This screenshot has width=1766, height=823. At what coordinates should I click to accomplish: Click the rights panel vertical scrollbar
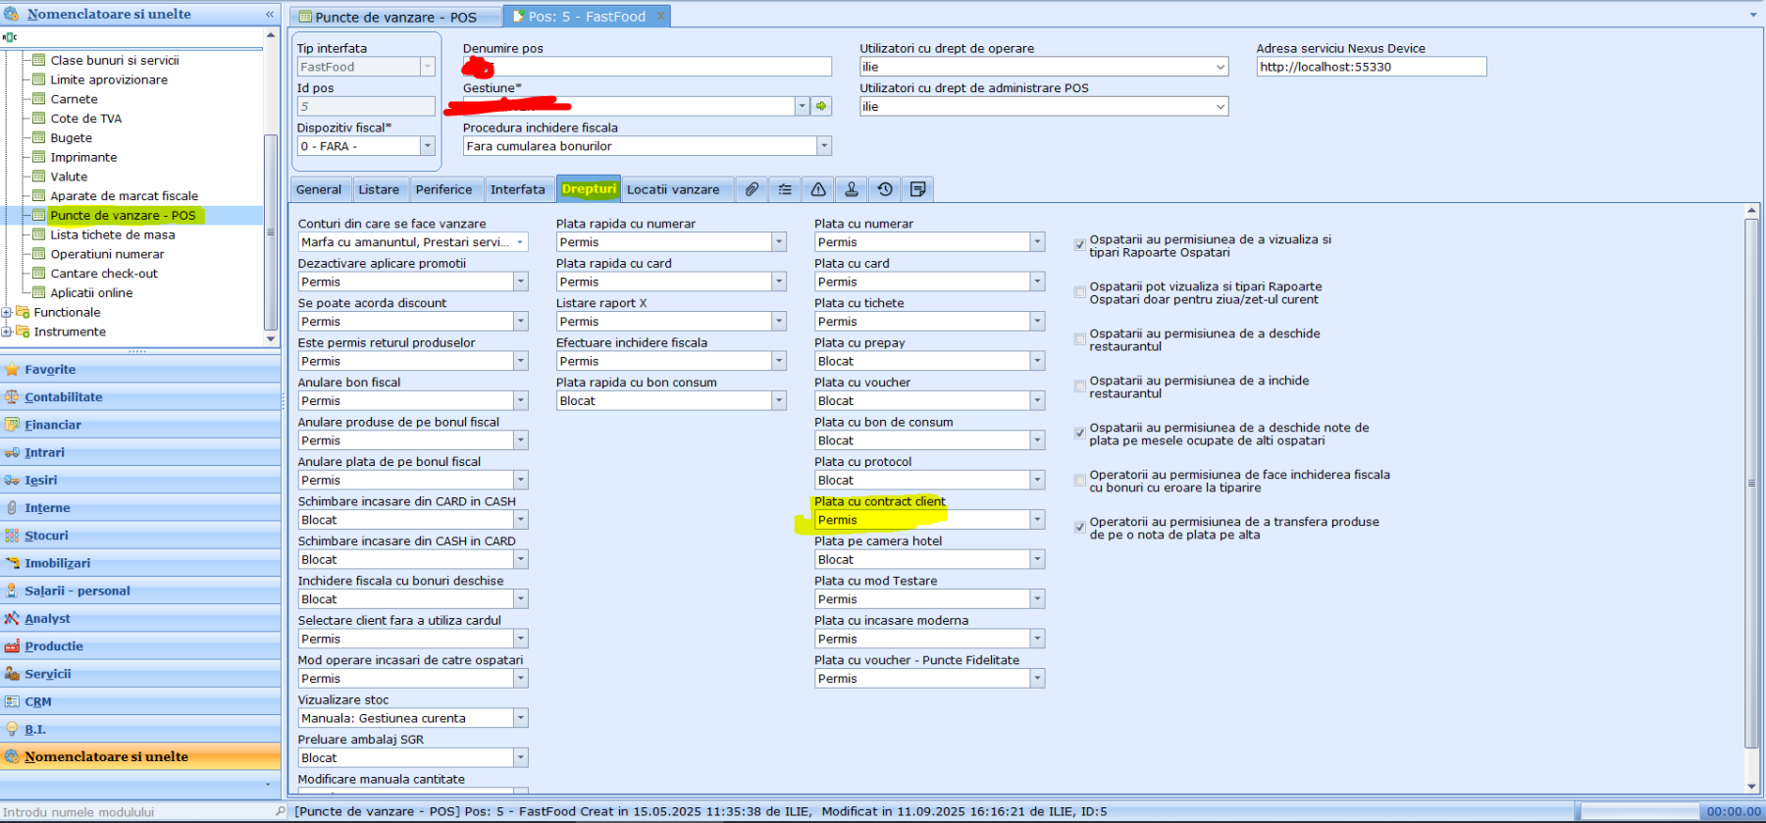[1751, 481]
